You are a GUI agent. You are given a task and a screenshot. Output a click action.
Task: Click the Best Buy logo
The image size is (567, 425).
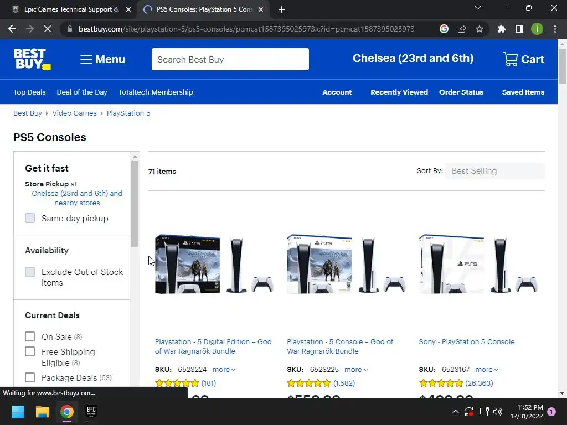[x=32, y=59]
